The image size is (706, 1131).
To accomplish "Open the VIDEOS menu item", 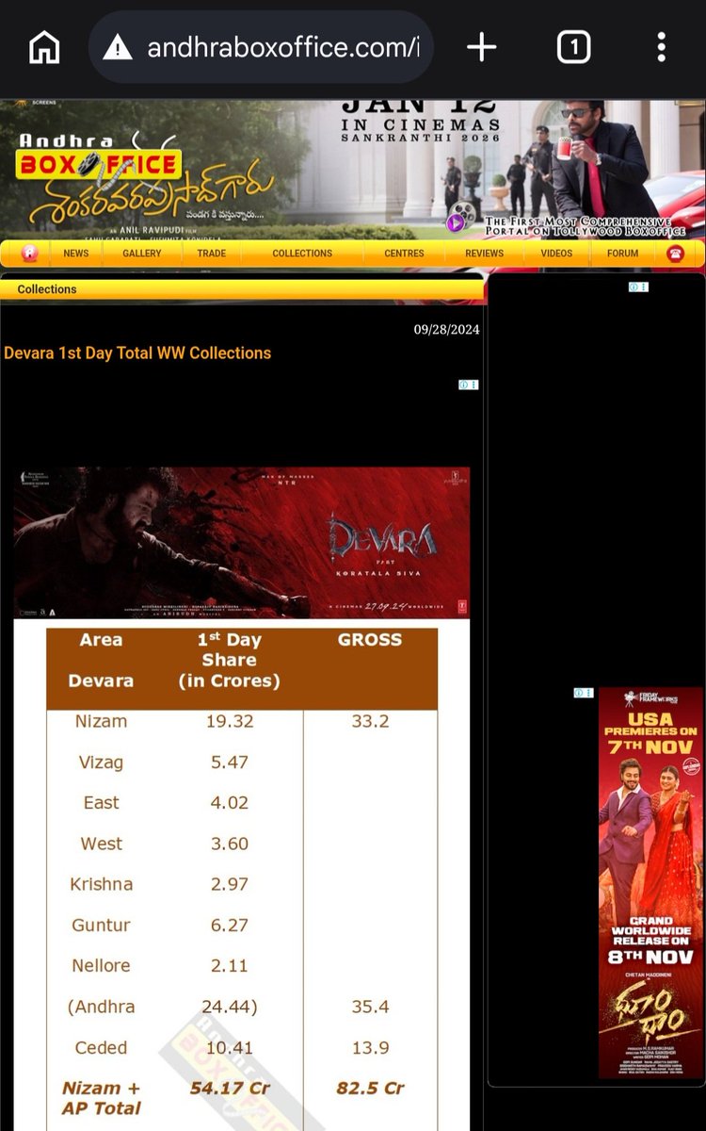I will (556, 254).
